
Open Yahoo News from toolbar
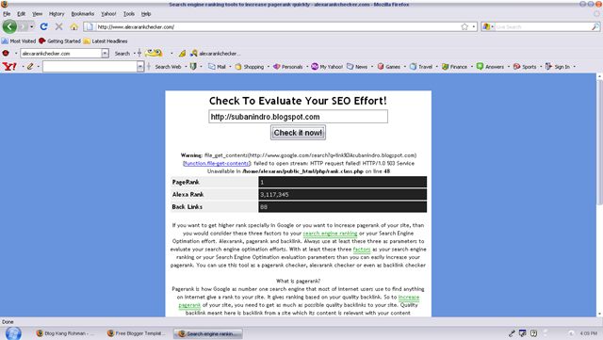[x=357, y=67]
